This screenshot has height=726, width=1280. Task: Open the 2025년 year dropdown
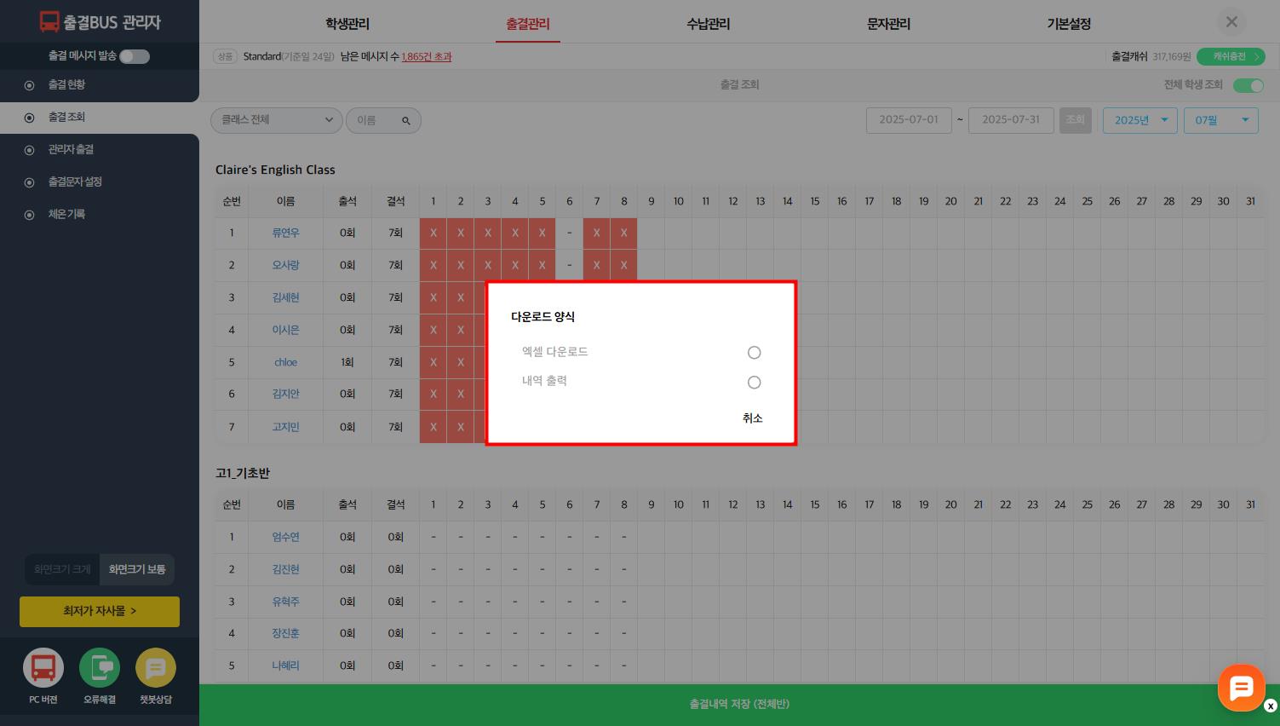[x=1139, y=120]
